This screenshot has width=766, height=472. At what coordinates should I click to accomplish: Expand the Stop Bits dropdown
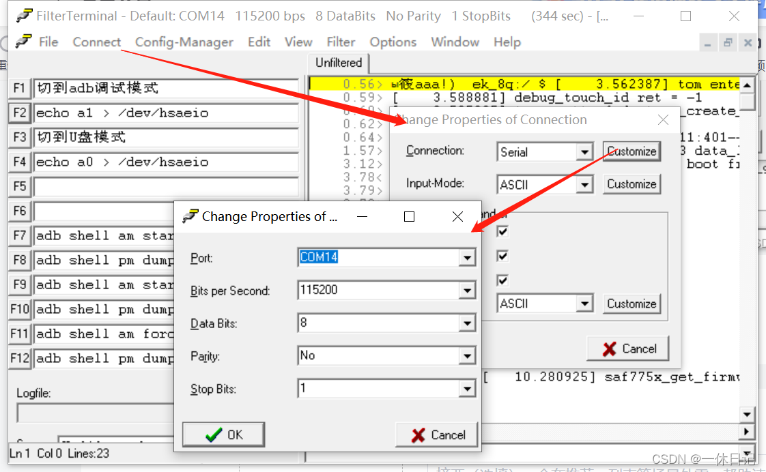[468, 389]
